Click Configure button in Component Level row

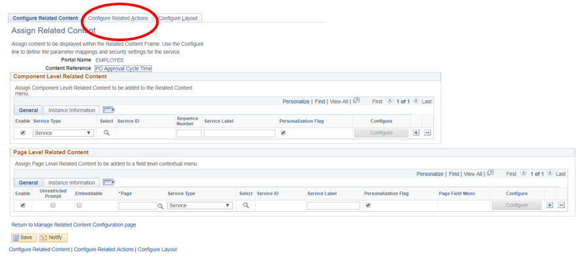[x=381, y=133]
